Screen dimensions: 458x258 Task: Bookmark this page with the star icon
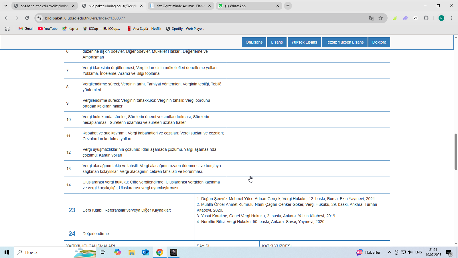(381, 18)
